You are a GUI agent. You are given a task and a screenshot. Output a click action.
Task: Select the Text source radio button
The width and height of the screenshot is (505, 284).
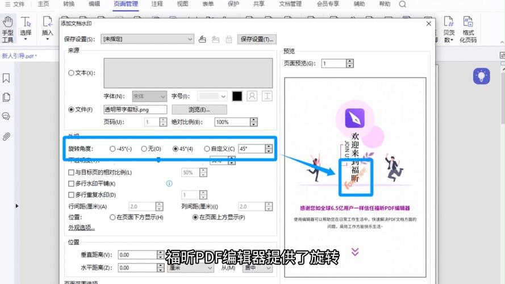(x=71, y=73)
